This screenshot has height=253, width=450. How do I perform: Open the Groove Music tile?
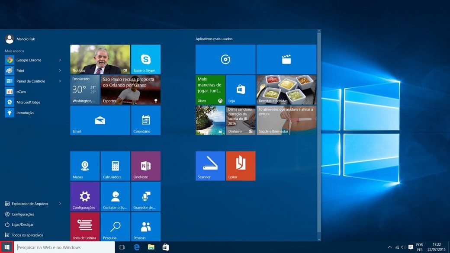[x=225, y=59]
